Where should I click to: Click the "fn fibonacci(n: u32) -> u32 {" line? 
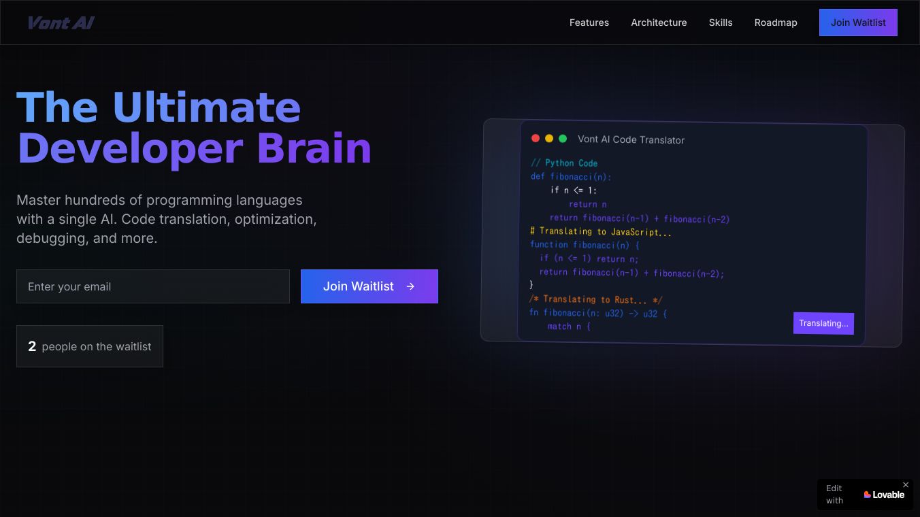[598, 314]
